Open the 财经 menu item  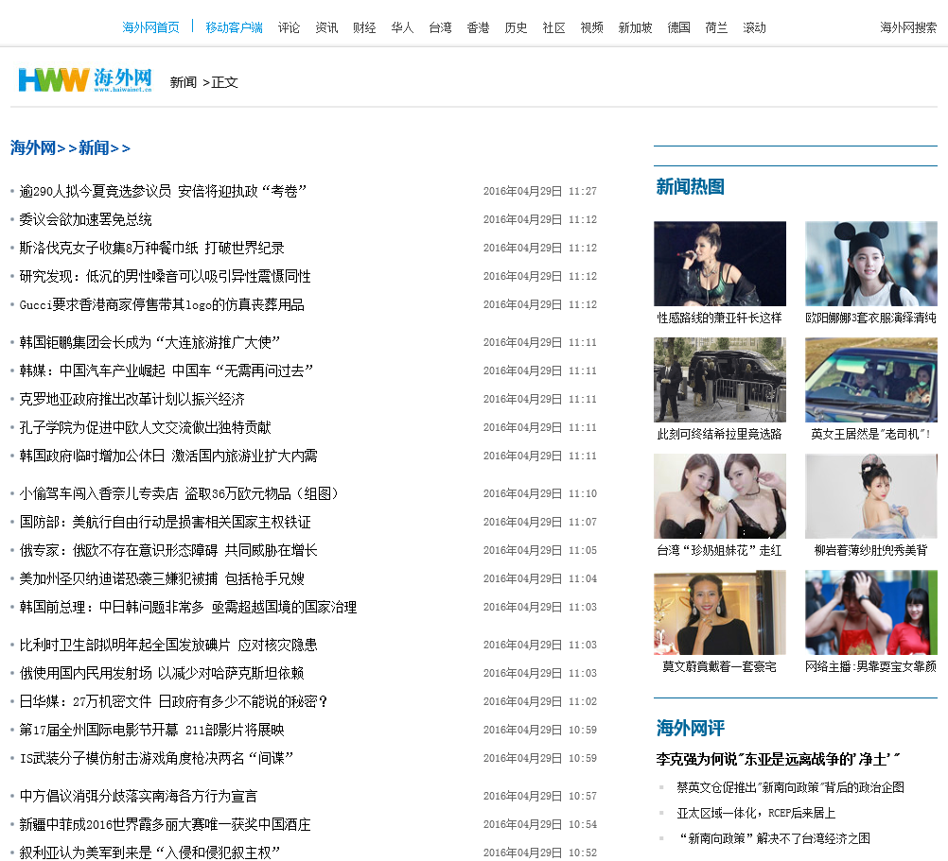[364, 27]
